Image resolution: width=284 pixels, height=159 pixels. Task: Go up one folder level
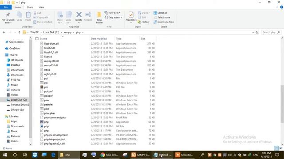click(x=19, y=32)
